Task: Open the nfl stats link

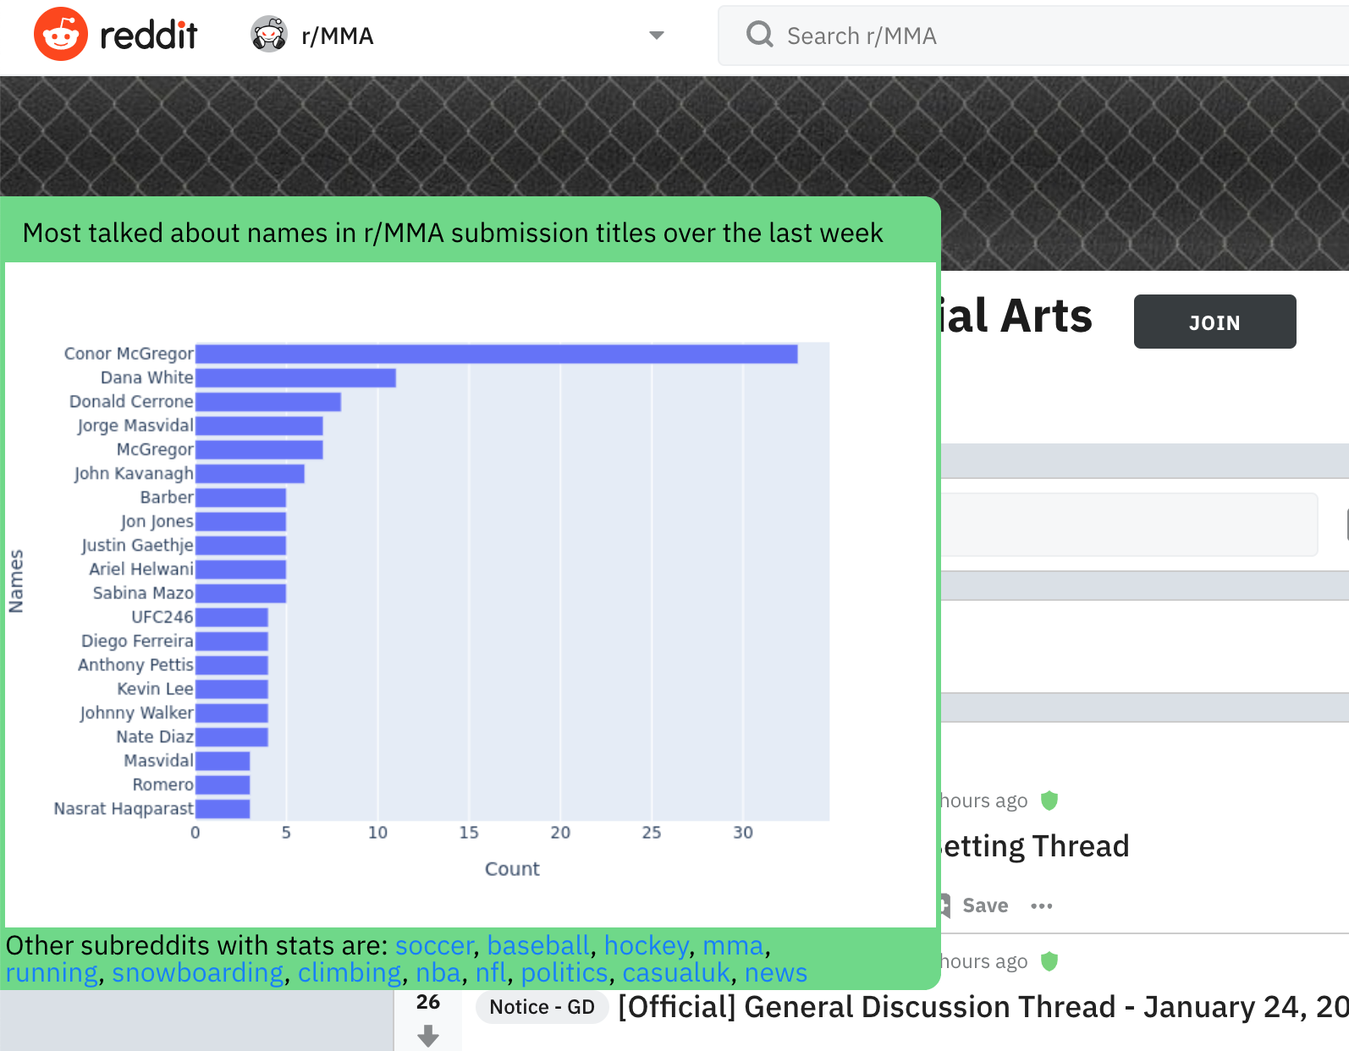Action: [x=491, y=973]
